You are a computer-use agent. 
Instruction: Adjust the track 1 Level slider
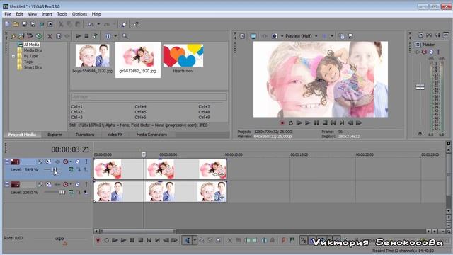(x=53, y=170)
